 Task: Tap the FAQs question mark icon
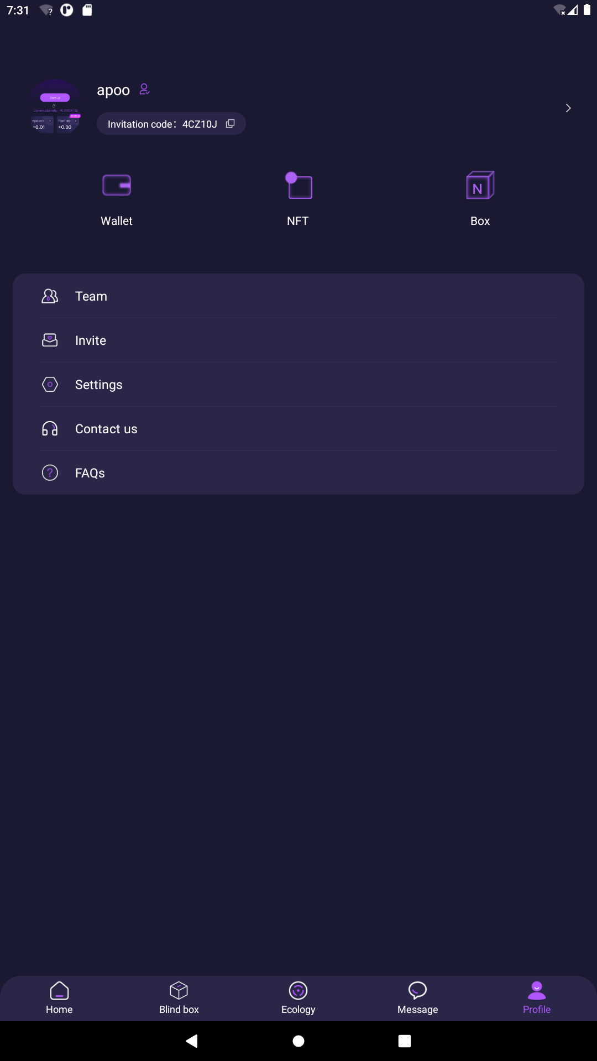(50, 473)
